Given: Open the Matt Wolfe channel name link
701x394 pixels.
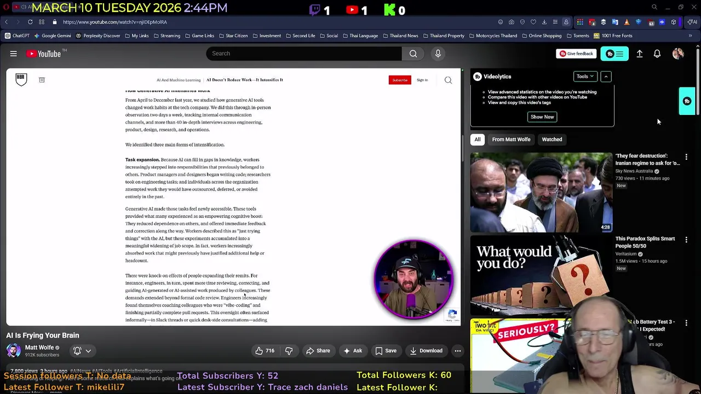Looking at the screenshot, I should coord(39,347).
